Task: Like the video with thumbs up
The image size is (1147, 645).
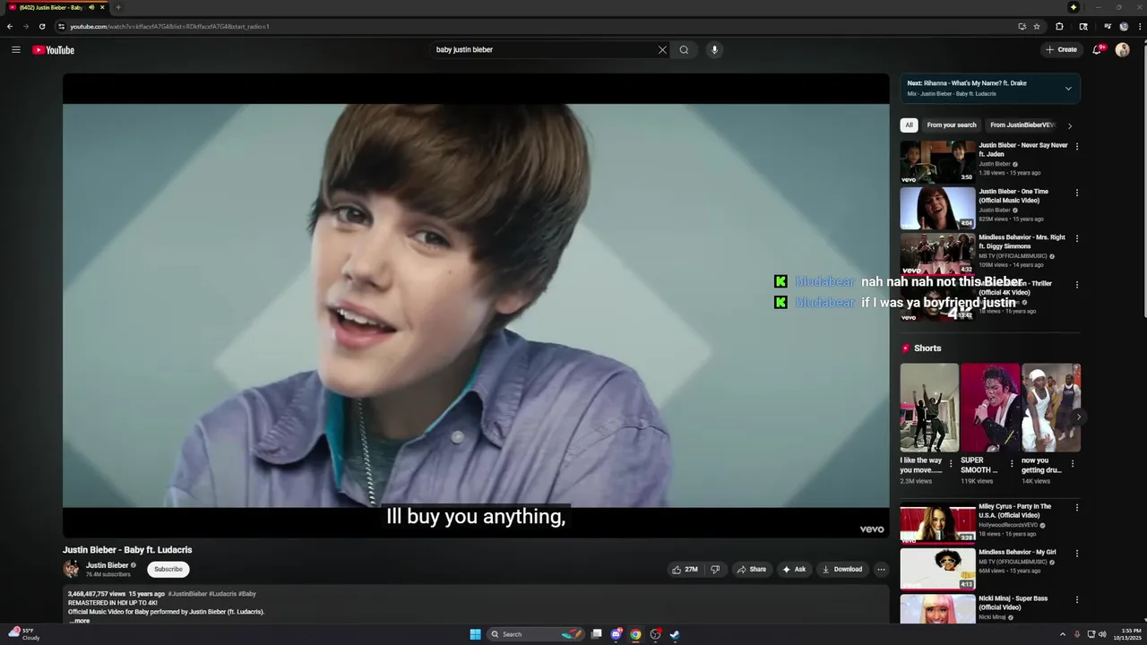Action: pyautogui.click(x=686, y=569)
